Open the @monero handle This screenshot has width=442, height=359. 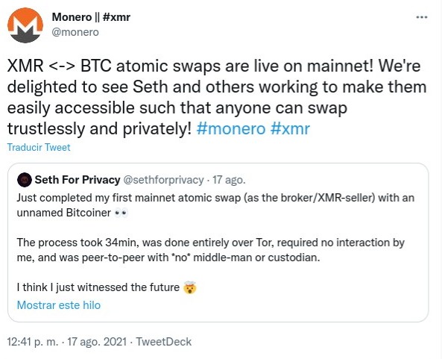coord(75,32)
